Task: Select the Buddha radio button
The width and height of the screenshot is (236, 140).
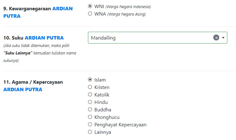Action: (90, 110)
